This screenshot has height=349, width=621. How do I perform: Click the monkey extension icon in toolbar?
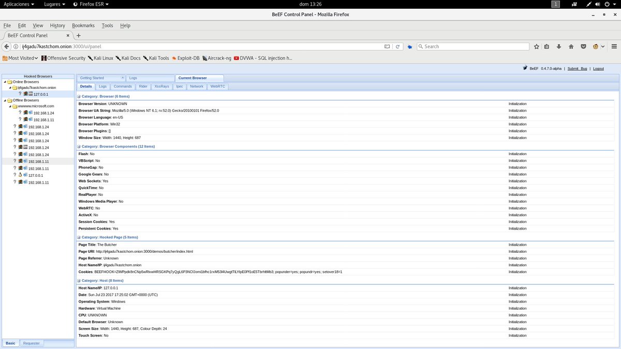pyautogui.click(x=596, y=47)
